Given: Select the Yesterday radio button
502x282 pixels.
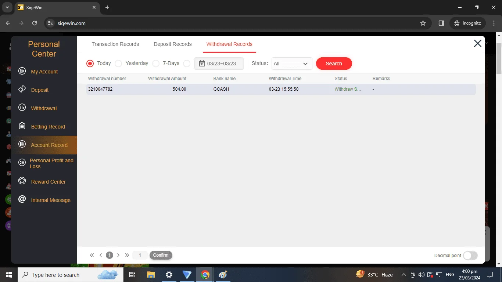Looking at the screenshot, I should click(x=118, y=64).
